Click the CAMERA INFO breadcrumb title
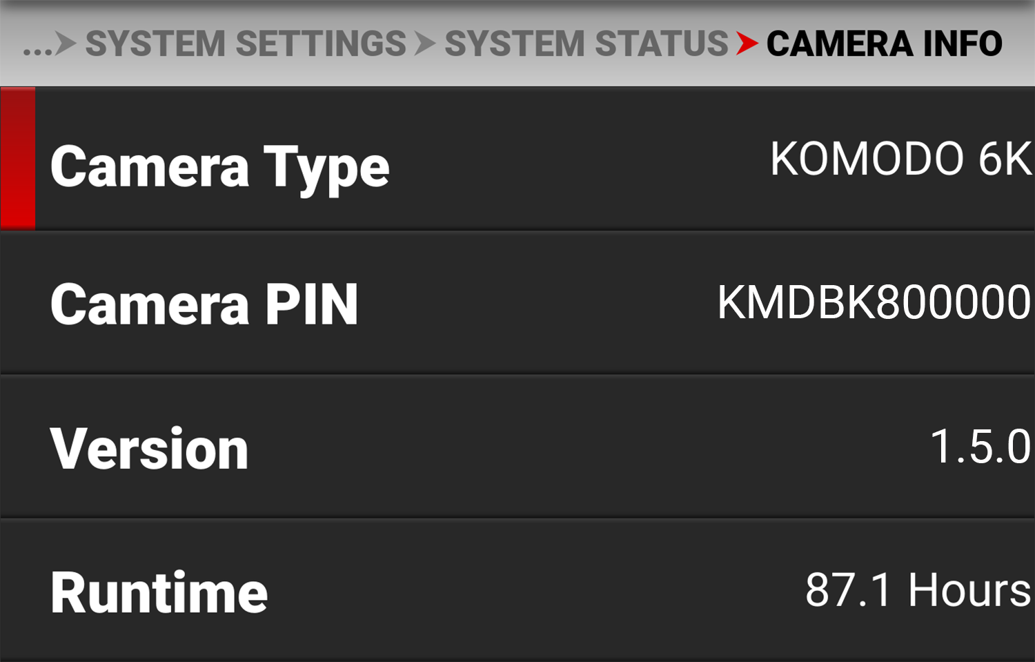 click(x=884, y=43)
